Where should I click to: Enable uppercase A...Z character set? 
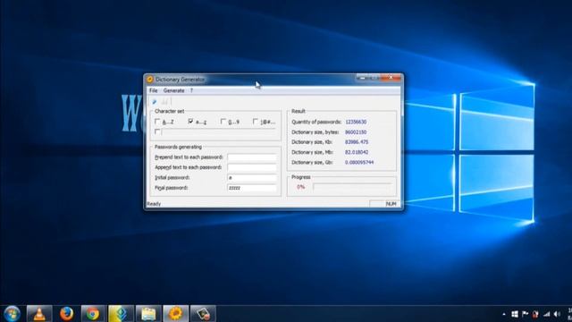[157, 122]
